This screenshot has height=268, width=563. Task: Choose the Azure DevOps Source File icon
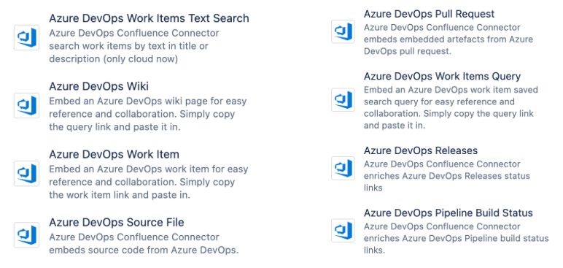(26, 234)
